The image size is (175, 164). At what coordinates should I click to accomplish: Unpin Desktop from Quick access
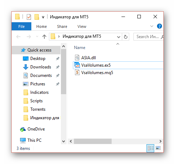(x=57, y=59)
